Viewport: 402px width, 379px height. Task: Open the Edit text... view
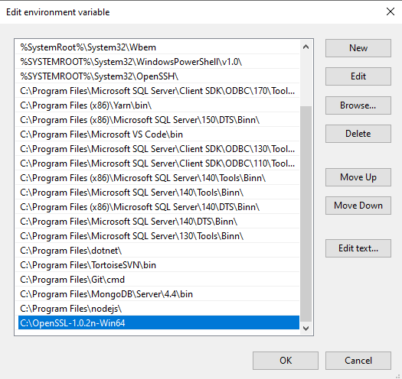click(358, 248)
